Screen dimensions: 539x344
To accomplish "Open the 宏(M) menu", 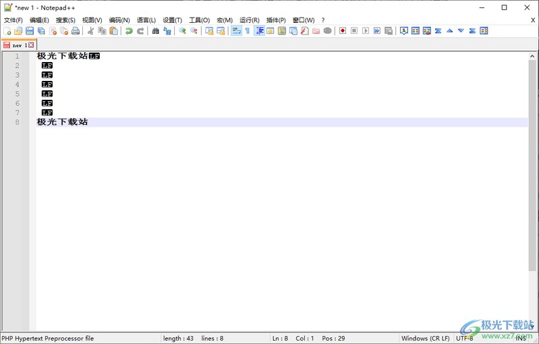I will (x=225, y=20).
